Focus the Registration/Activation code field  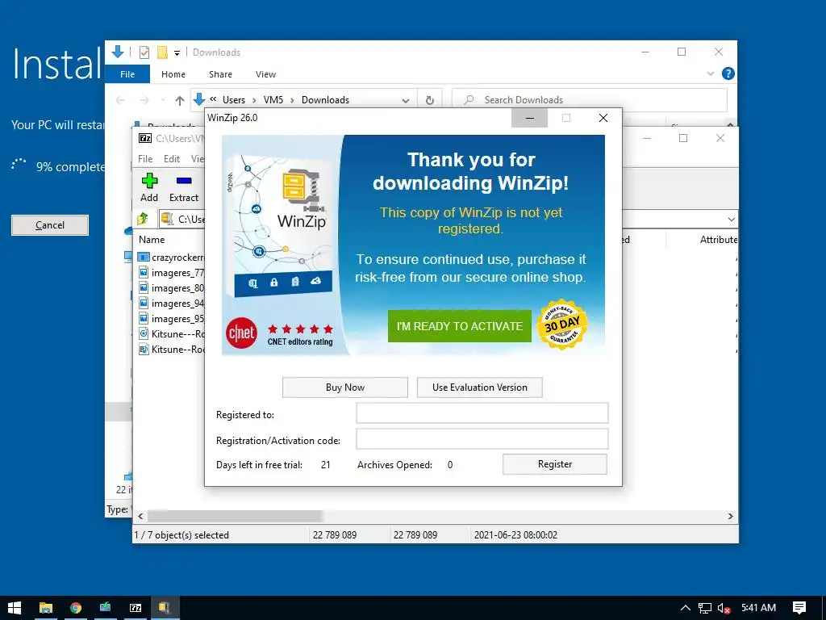(482, 438)
